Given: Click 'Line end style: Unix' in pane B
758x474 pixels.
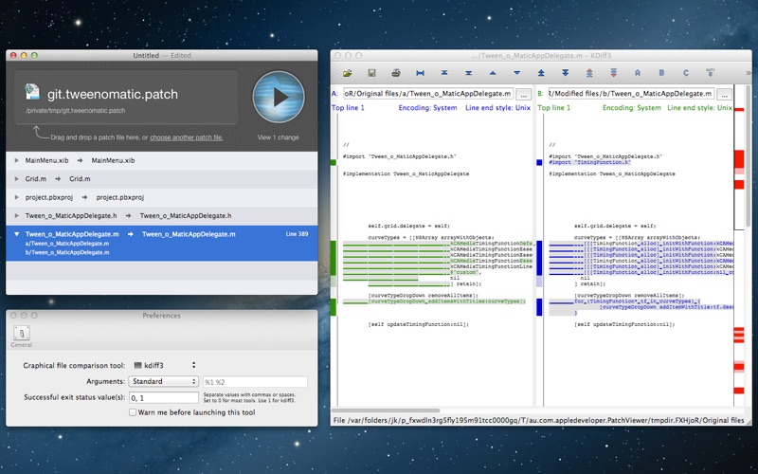Looking at the screenshot, I should pyautogui.click(x=699, y=108).
